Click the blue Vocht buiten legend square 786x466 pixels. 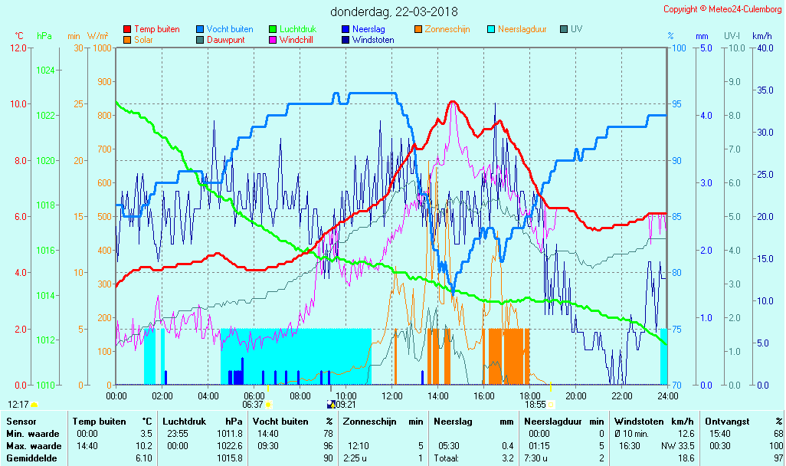[x=200, y=29]
